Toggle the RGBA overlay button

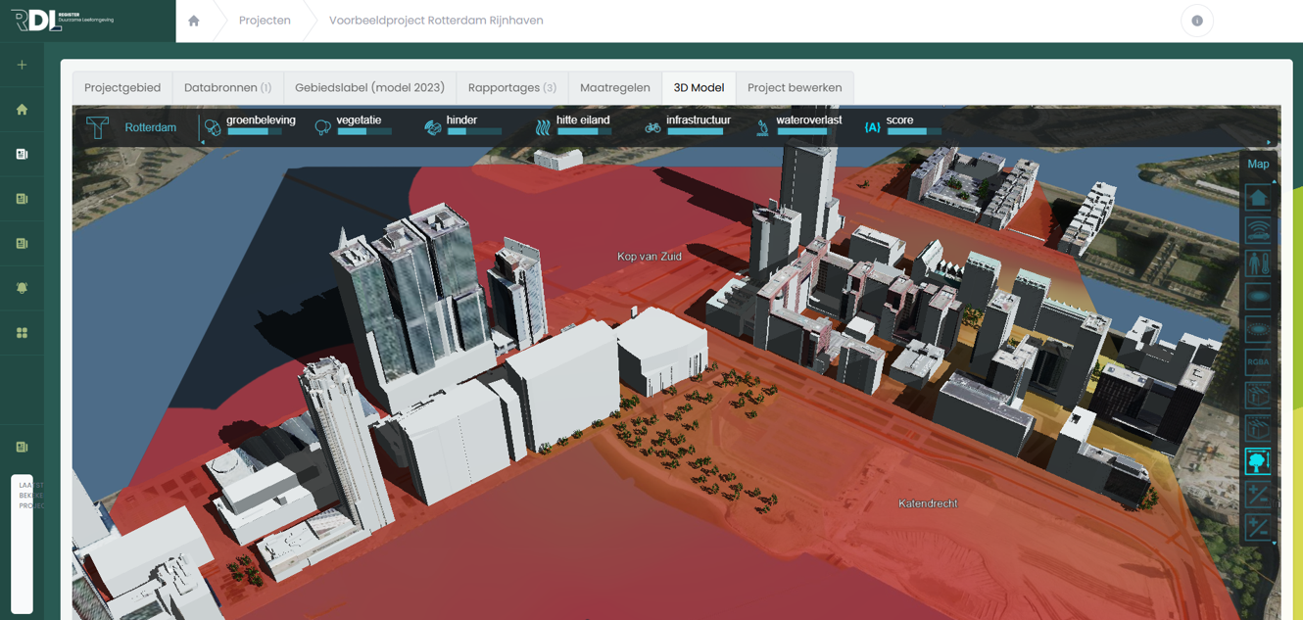1257,362
